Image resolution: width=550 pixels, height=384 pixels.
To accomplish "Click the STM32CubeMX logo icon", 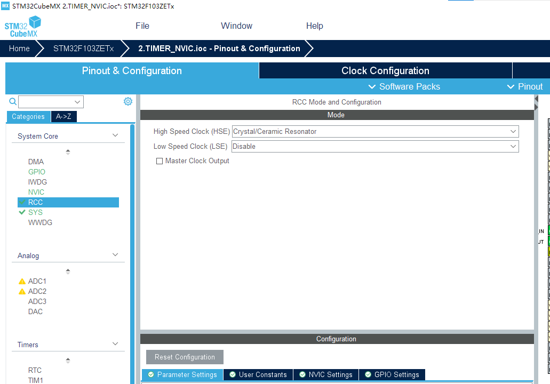I will 22,27.
